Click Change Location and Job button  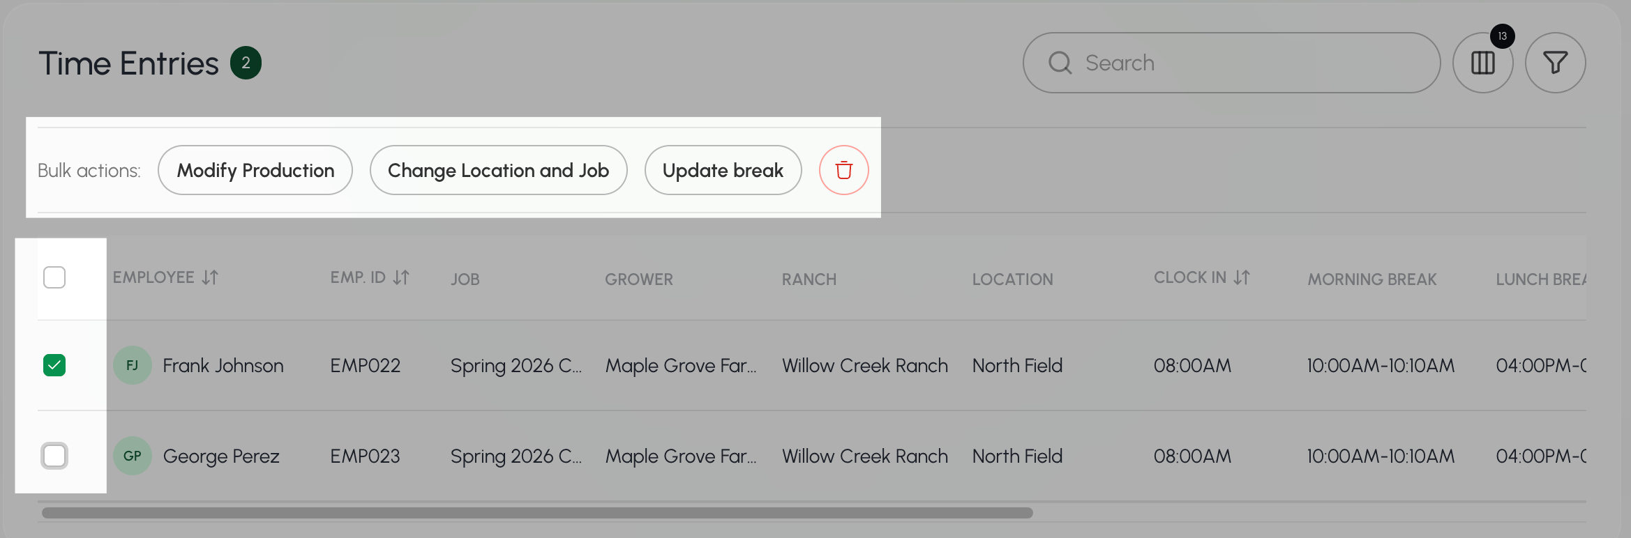(x=498, y=170)
